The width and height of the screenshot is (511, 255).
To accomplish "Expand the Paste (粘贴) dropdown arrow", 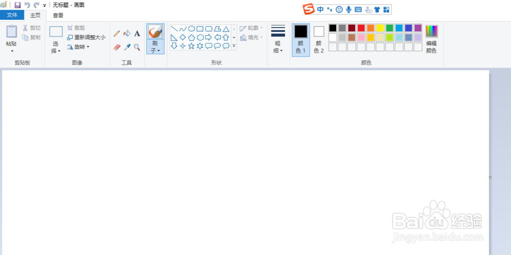I will pyautogui.click(x=12, y=51).
